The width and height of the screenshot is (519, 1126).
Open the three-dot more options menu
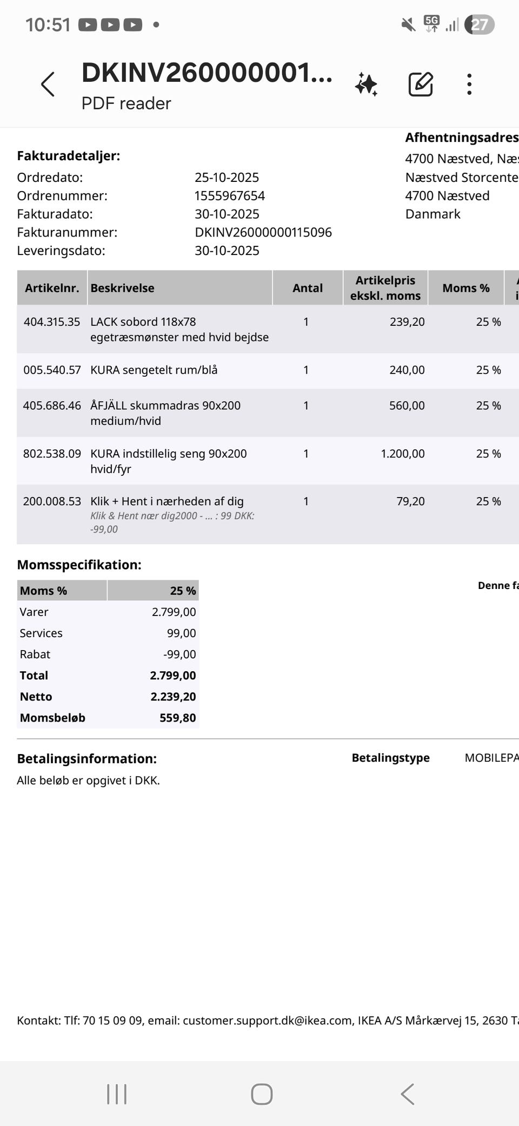coord(469,84)
